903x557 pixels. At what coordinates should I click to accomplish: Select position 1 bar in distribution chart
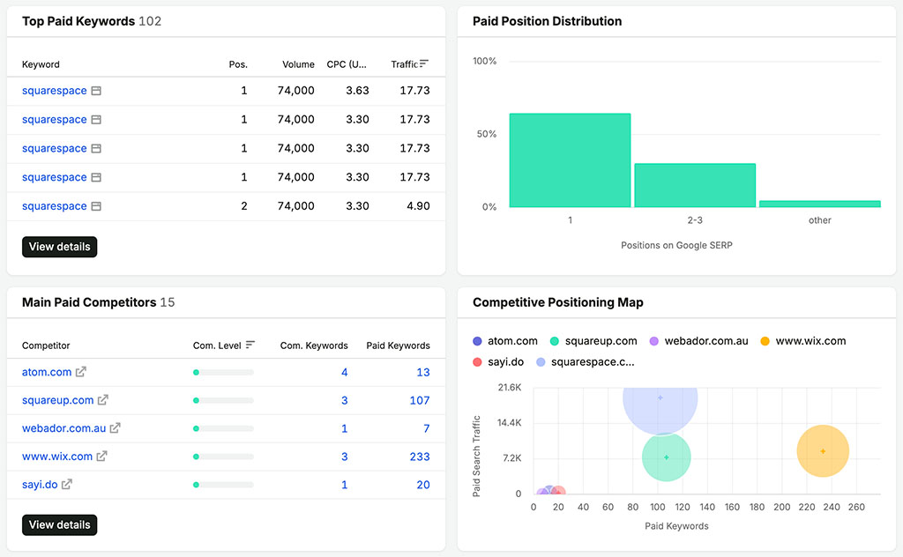coord(571,160)
